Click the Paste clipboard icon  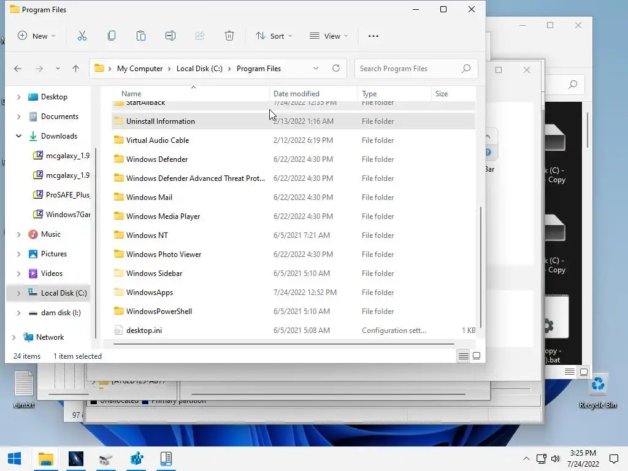(141, 36)
